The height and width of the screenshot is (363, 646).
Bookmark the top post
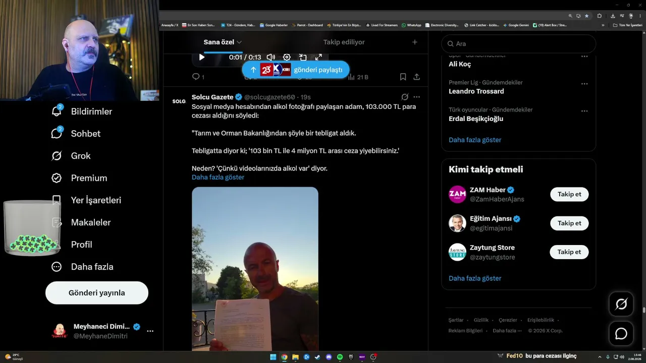403,77
